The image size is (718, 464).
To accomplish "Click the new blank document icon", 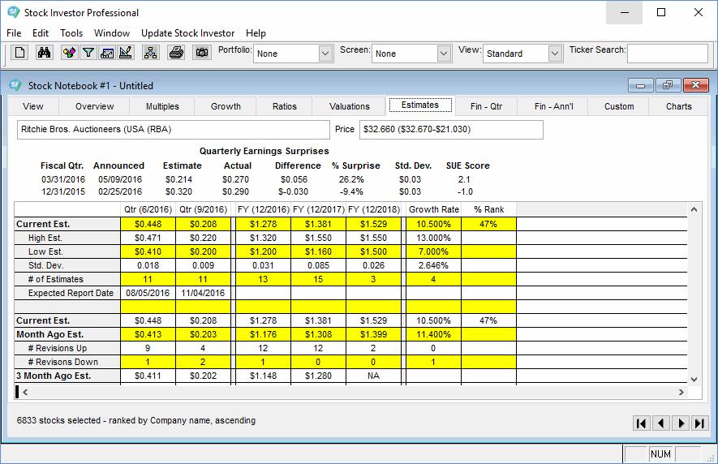I will 19,53.
